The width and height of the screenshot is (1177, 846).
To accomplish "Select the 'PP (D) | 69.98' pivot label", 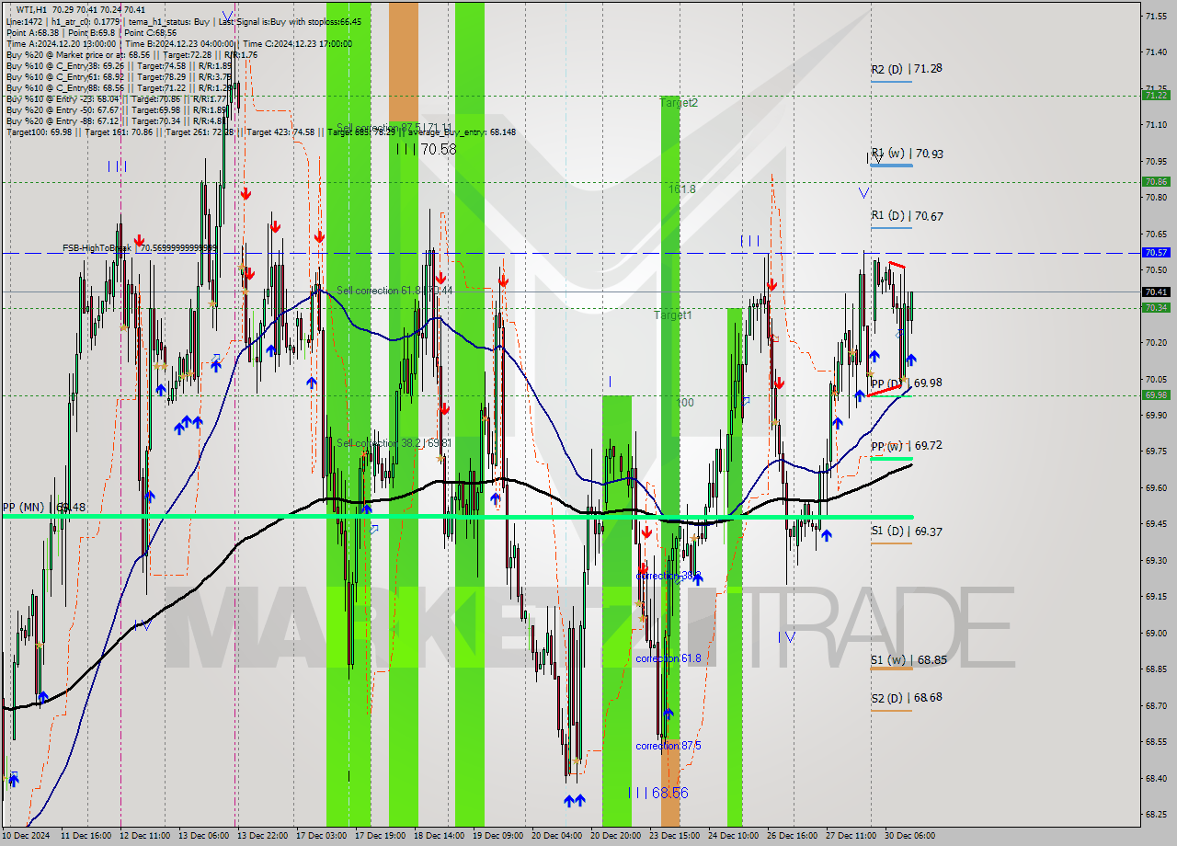I will pos(907,383).
